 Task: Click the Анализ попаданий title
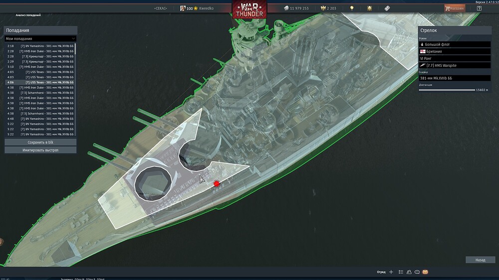tap(28, 15)
